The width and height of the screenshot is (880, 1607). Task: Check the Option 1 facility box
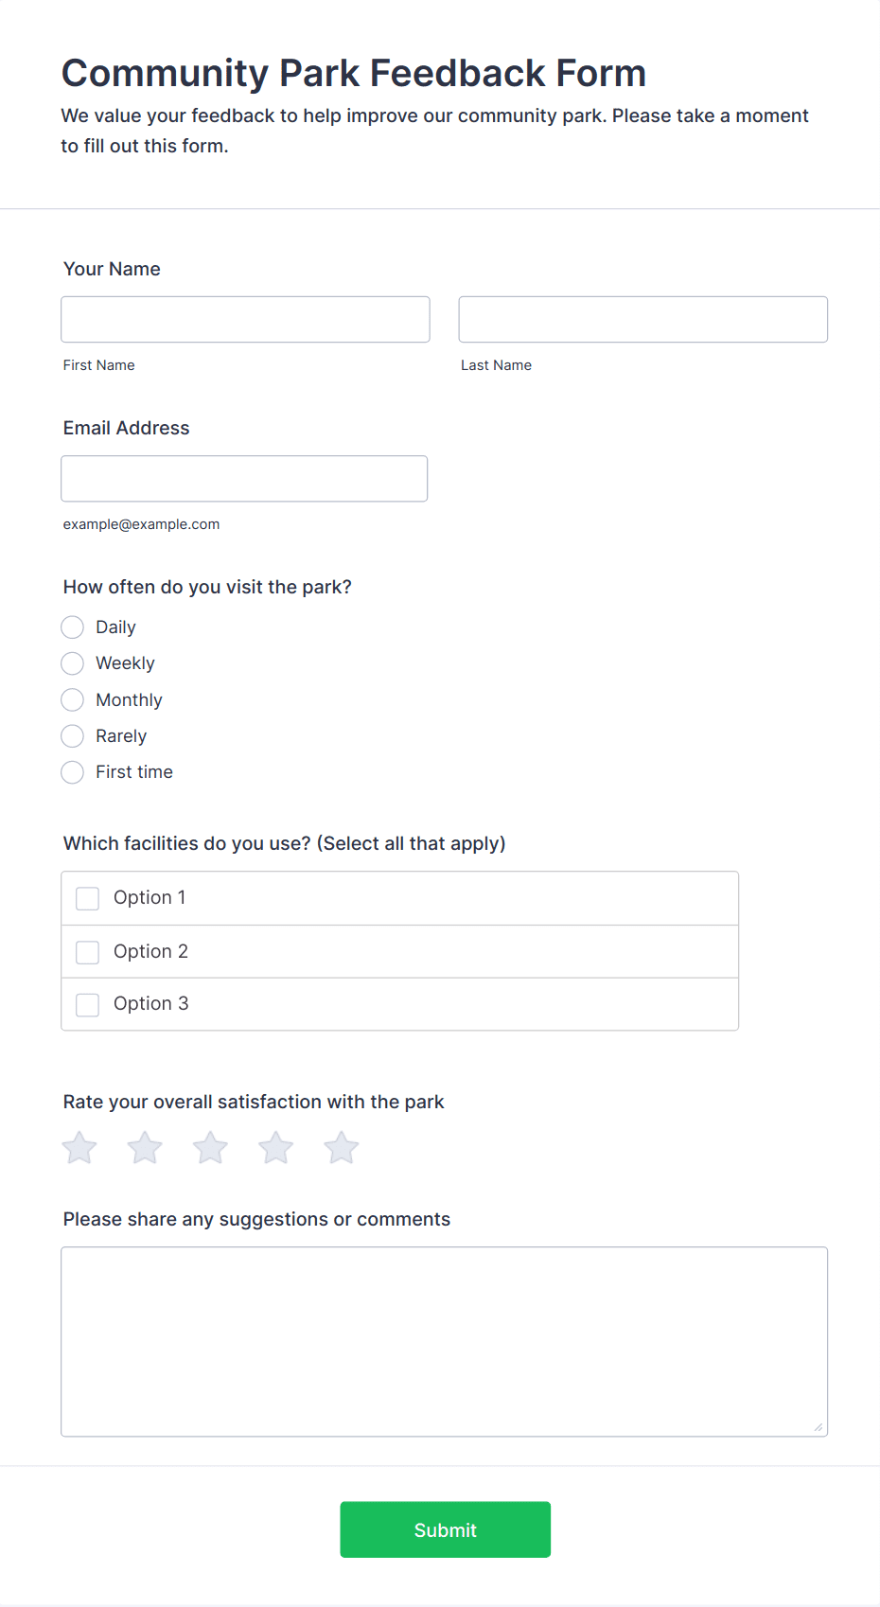(88, 898)
